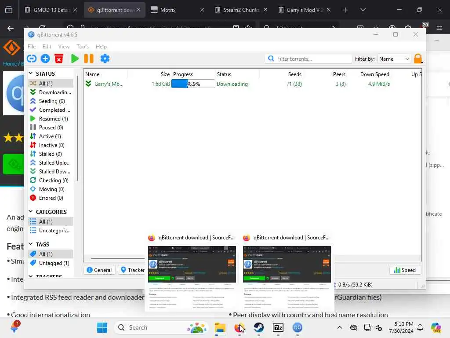Open the Edit menu
The height and width of the screenshot is (338, 450).
(x=47, y=47)
